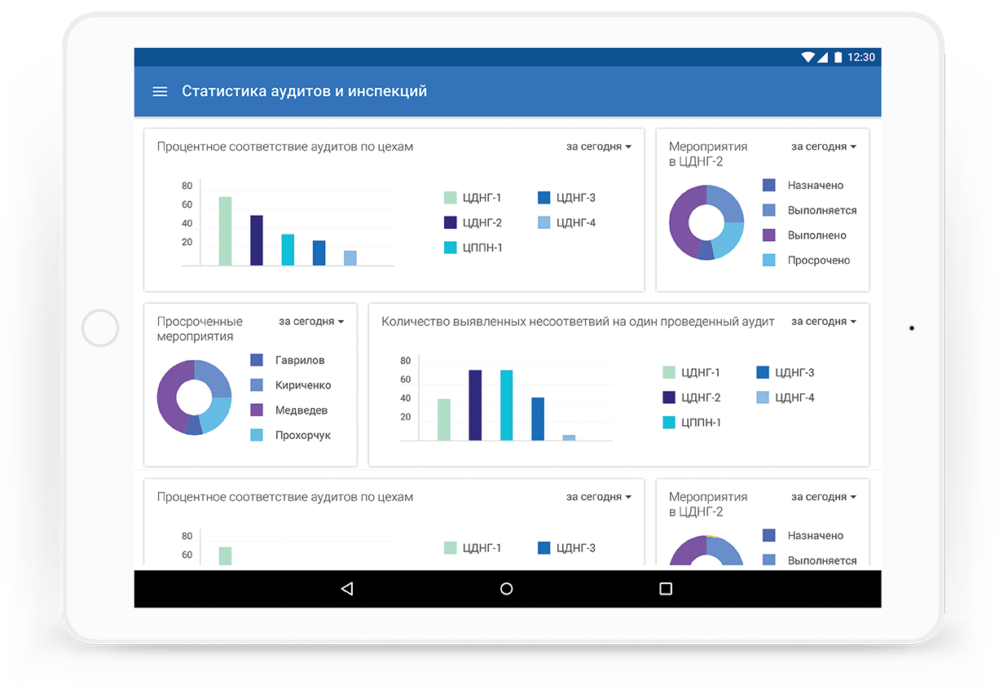
Task: Click the ЦДНГ-1 legend swatch in top chart
Action: [450, 198]
